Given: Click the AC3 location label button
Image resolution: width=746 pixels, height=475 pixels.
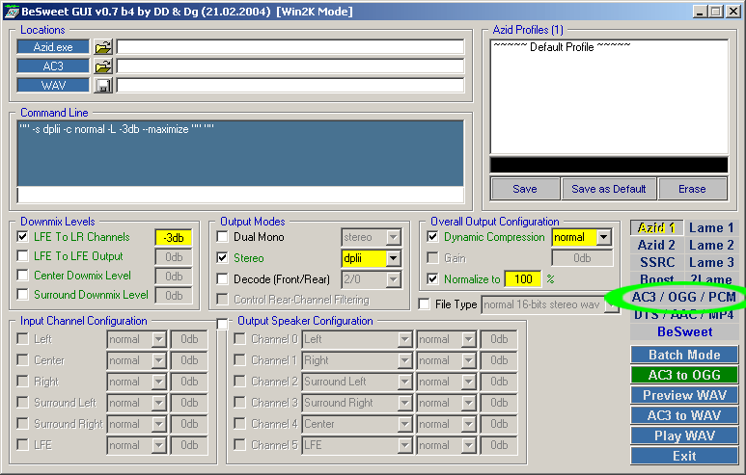Looking at the screenshot, I should (x=53, y=66).
